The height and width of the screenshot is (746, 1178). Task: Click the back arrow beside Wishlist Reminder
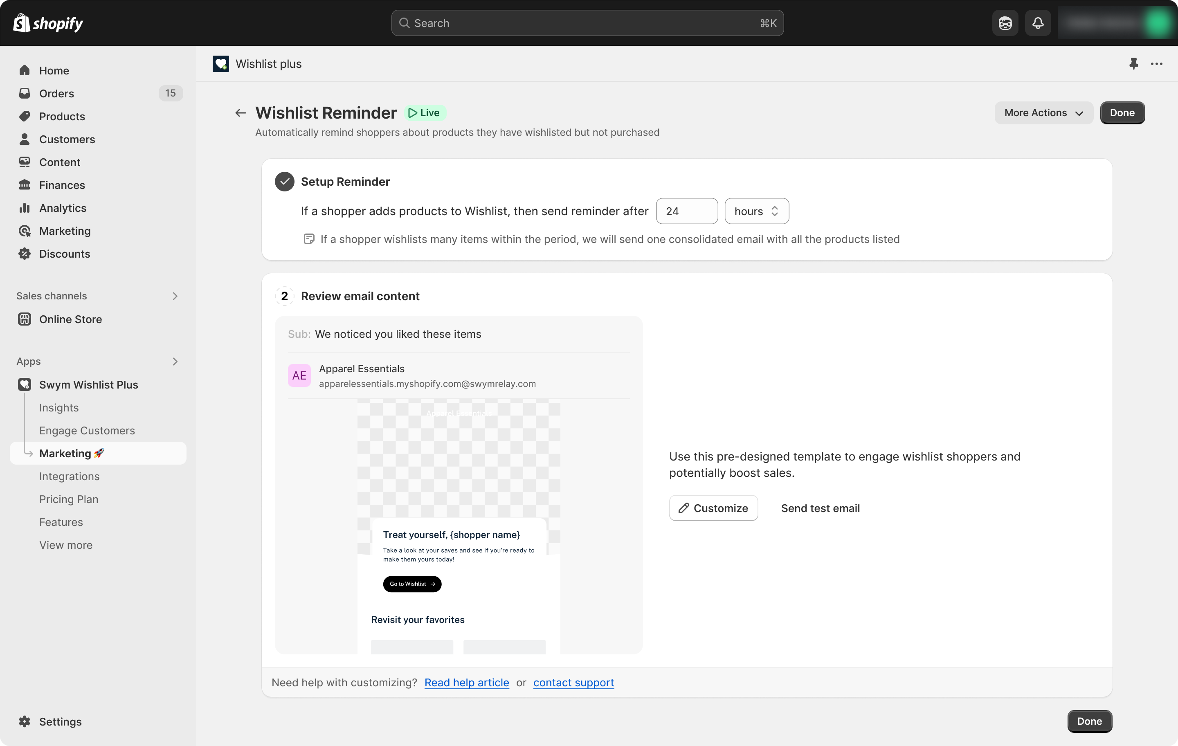coord(240,113)
